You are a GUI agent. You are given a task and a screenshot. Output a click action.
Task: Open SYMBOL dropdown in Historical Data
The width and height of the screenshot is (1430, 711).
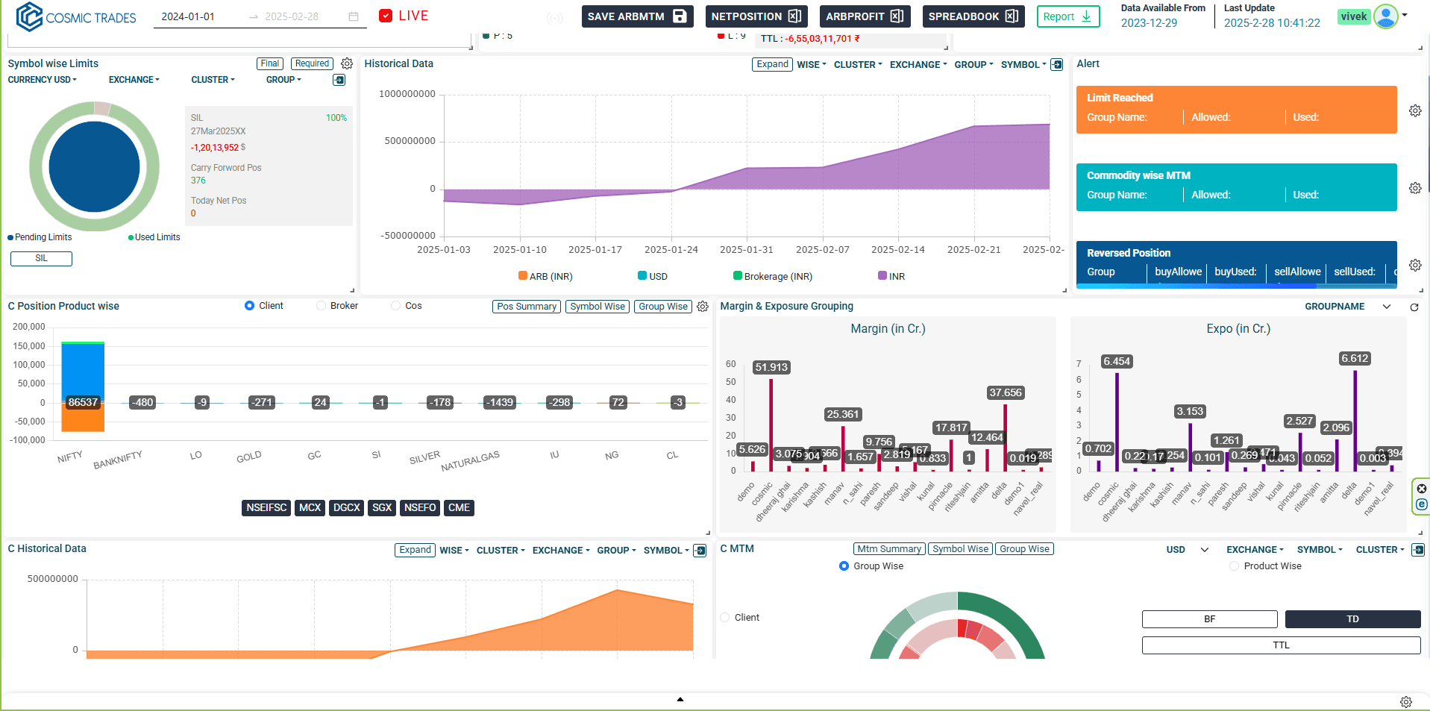click(1023, 65)
